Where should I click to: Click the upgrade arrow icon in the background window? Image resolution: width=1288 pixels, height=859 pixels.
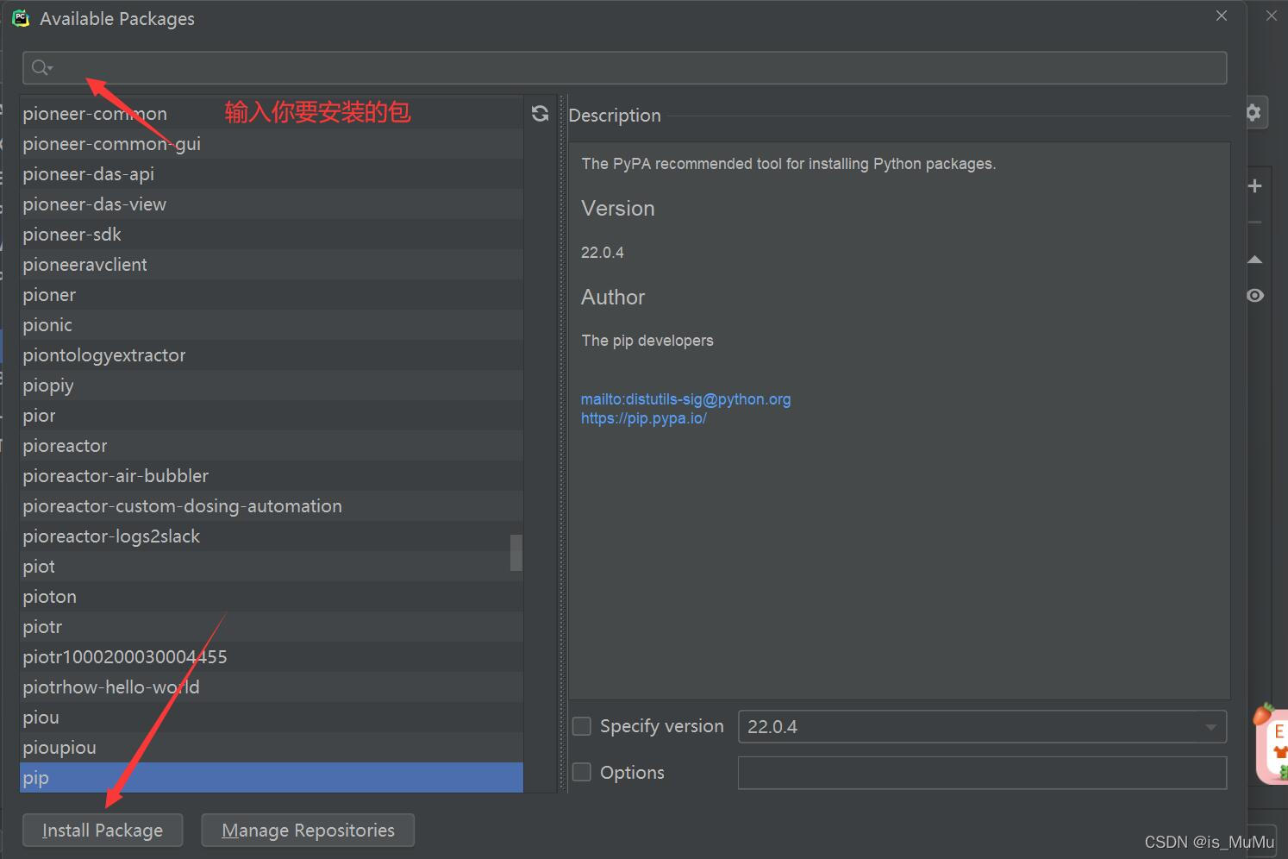pos(1255,260)
